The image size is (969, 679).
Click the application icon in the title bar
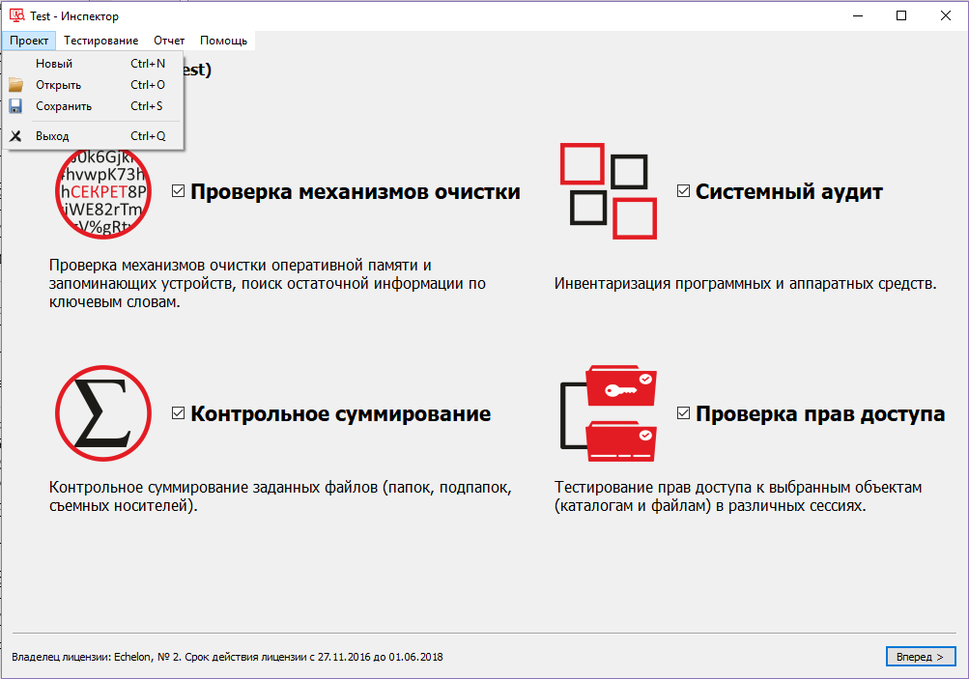(14, 15)
